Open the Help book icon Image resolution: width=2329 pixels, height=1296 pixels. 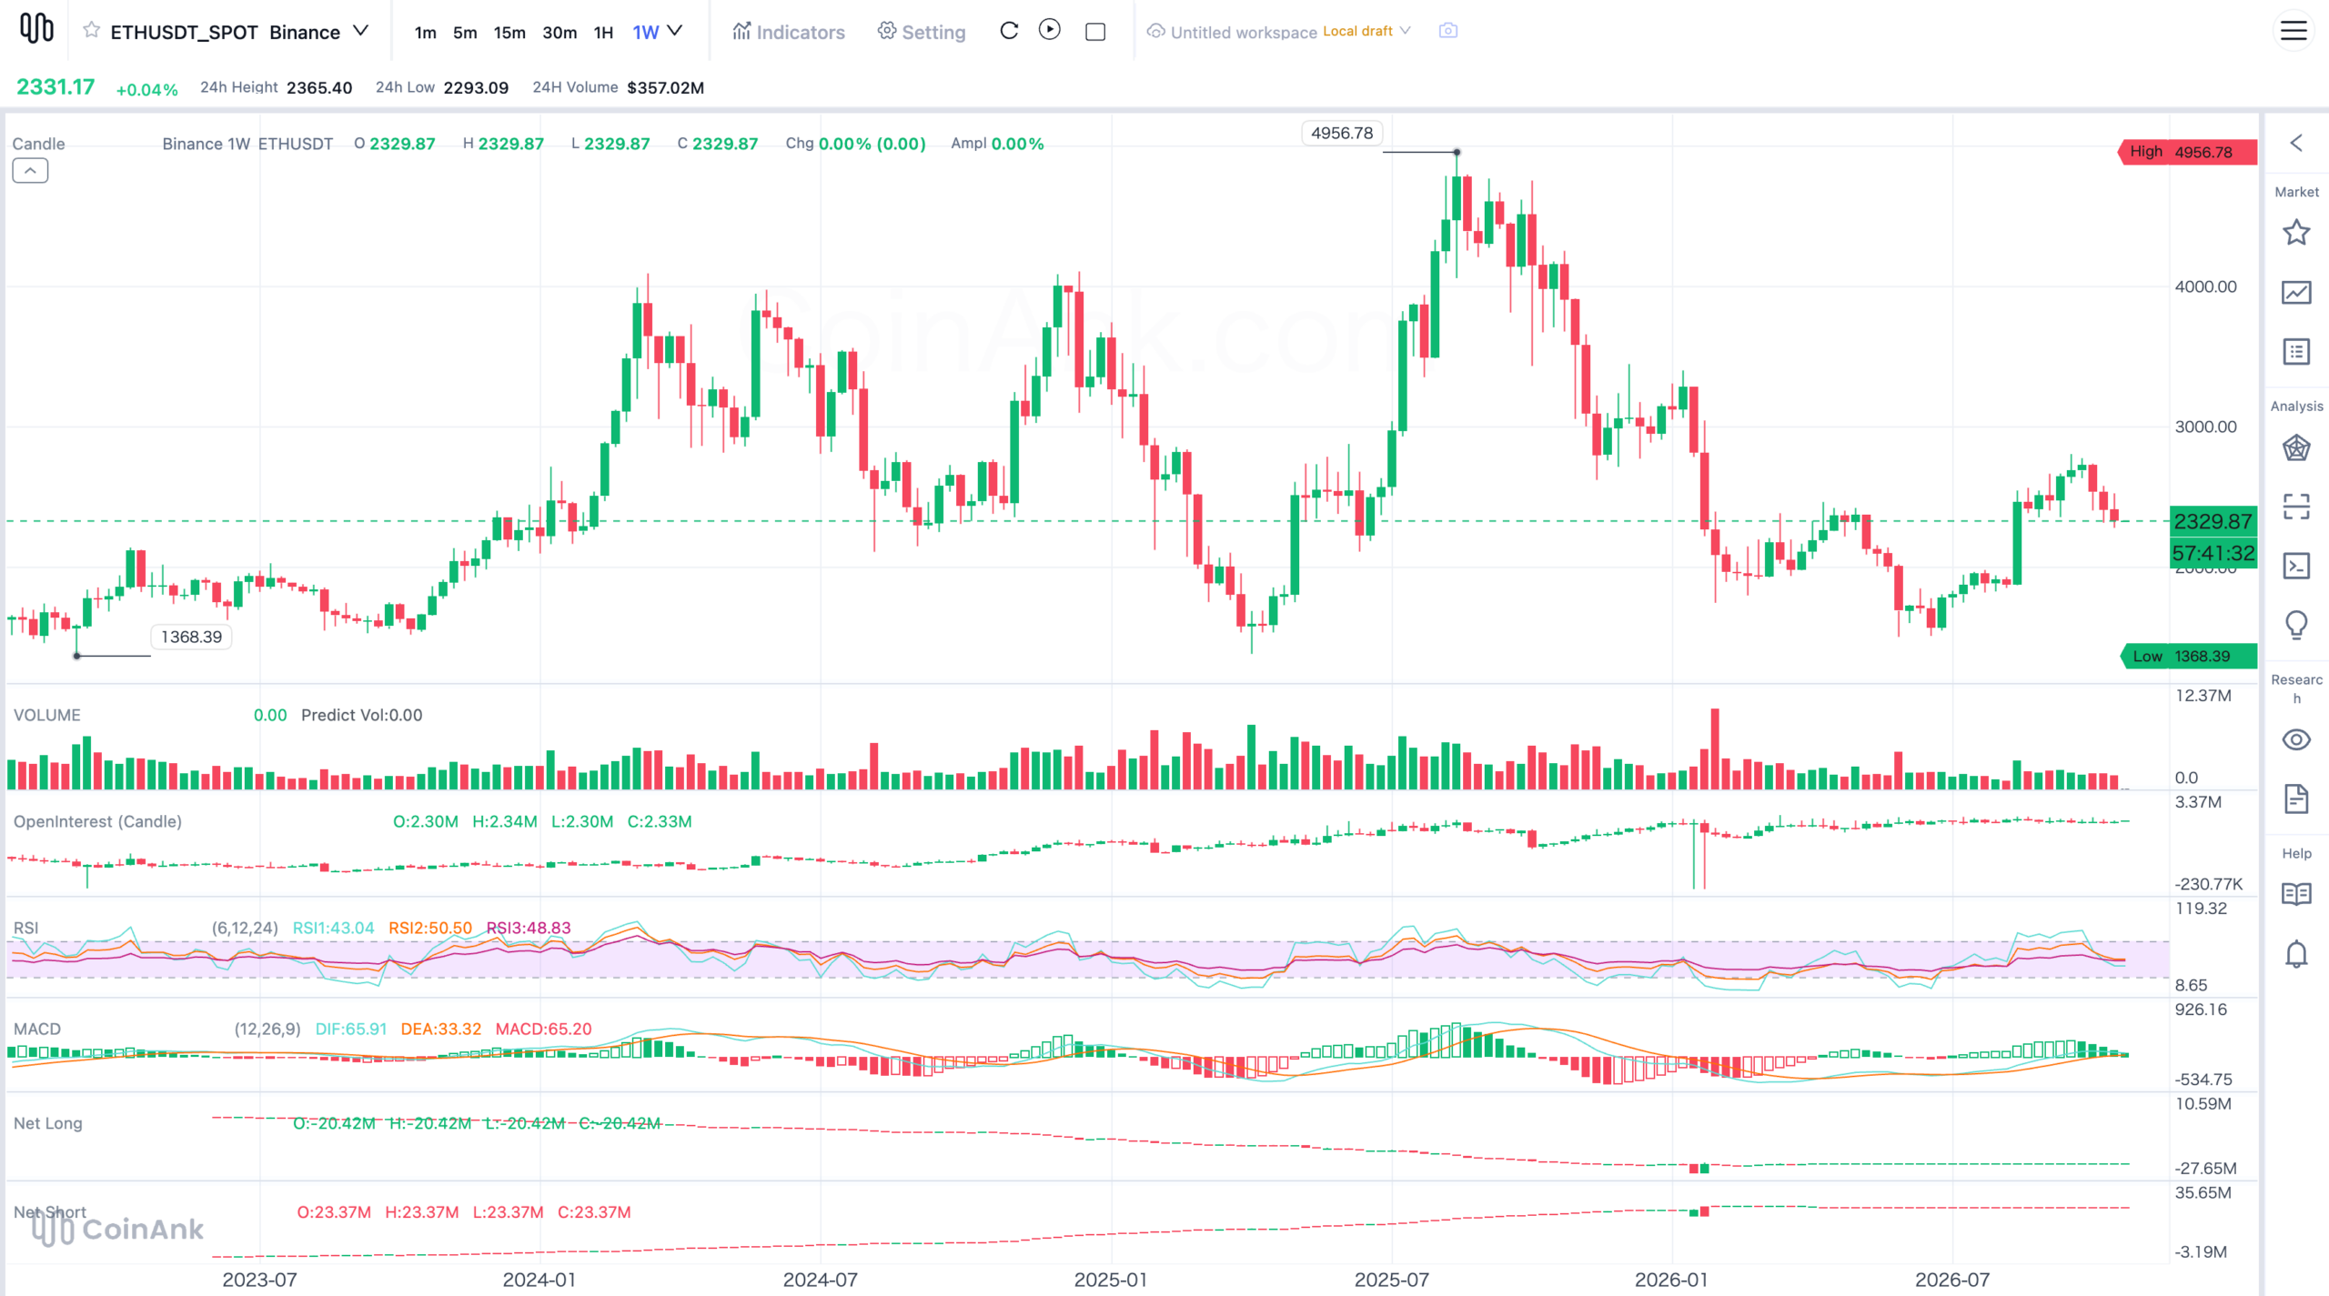(x=2296, y=894)
